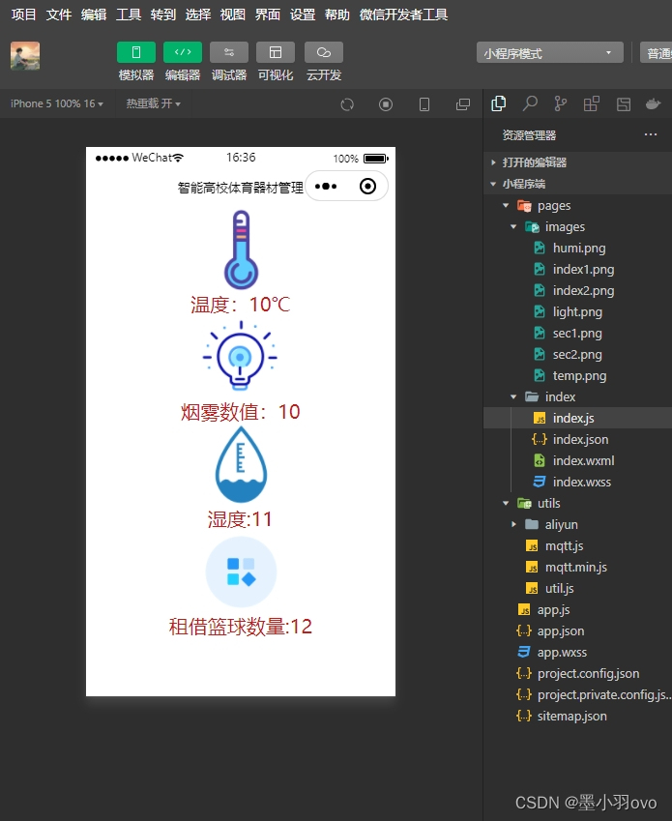
Task: Open 云开发 cloud development
Action: [324, 52]
